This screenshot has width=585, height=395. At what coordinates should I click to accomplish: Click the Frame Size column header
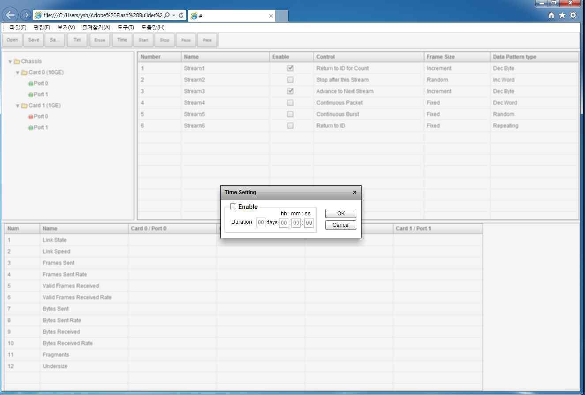457,57
